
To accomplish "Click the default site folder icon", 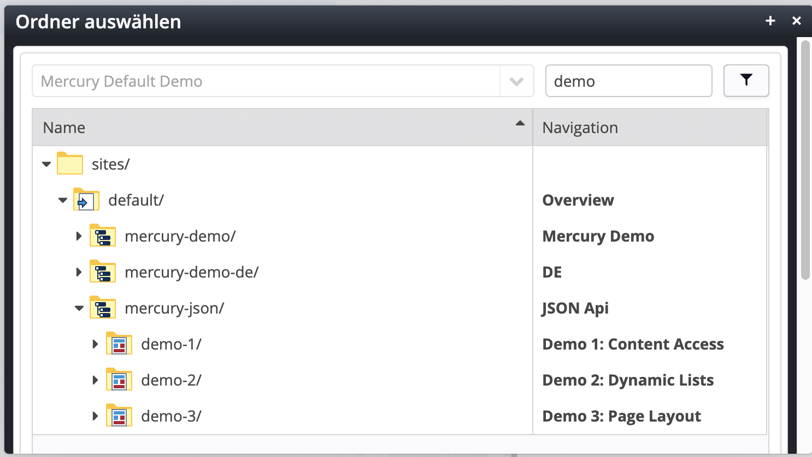I will pyautogui.click(x=86, y=200).
